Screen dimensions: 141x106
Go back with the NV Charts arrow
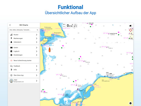(x=10, y=25)
